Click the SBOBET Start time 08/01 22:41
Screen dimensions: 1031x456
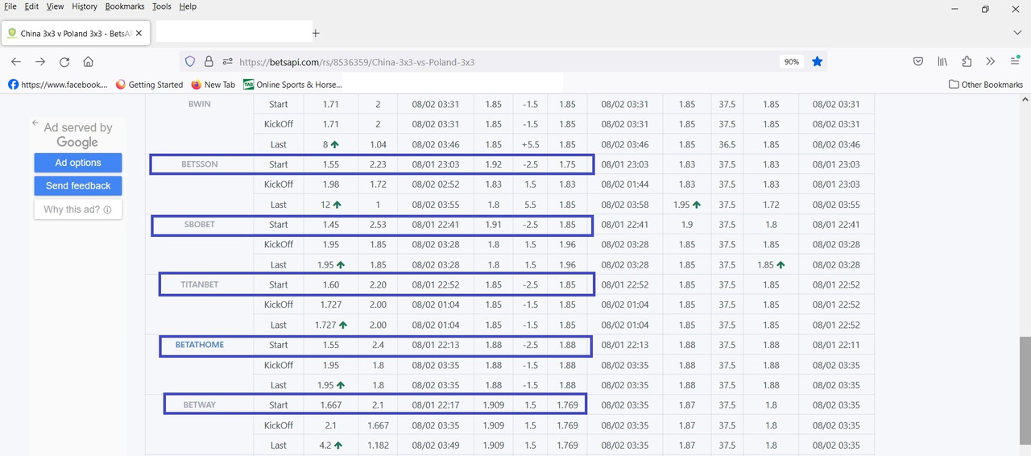[435, 225]
